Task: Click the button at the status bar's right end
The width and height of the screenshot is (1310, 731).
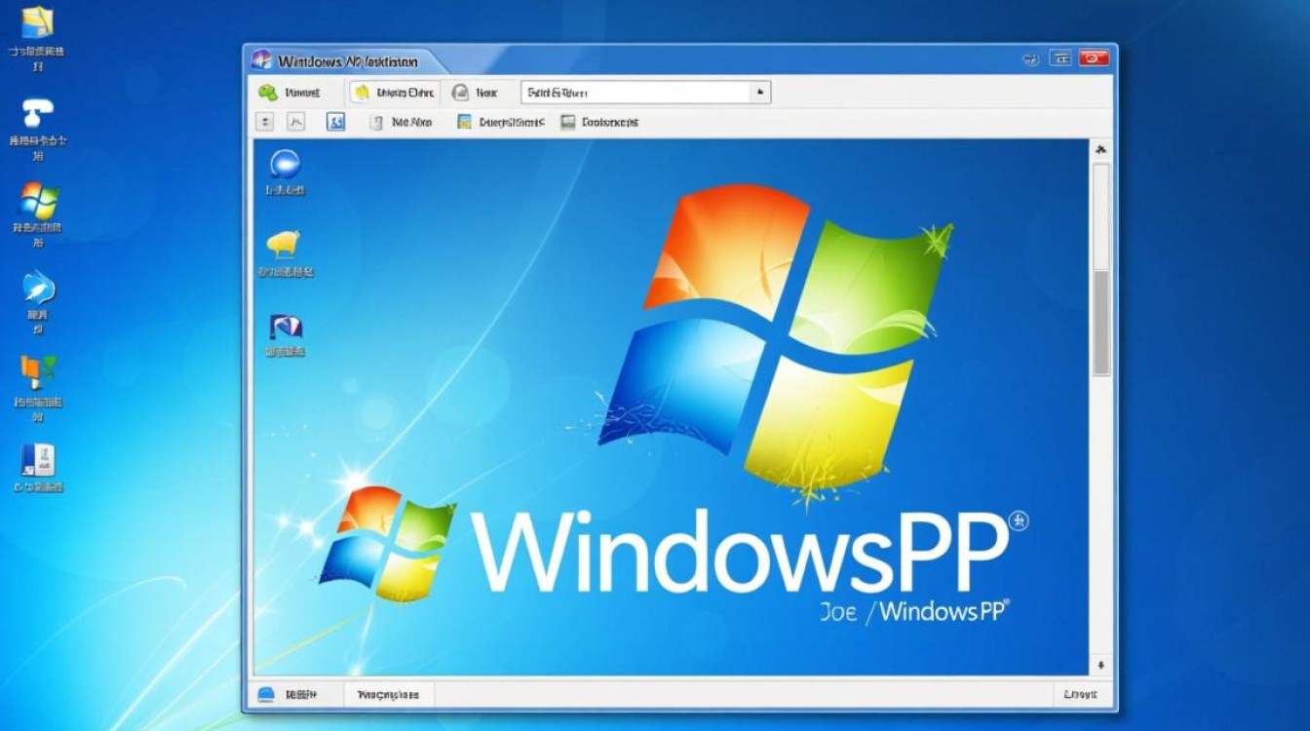Action: click(x=1082, y=695)
